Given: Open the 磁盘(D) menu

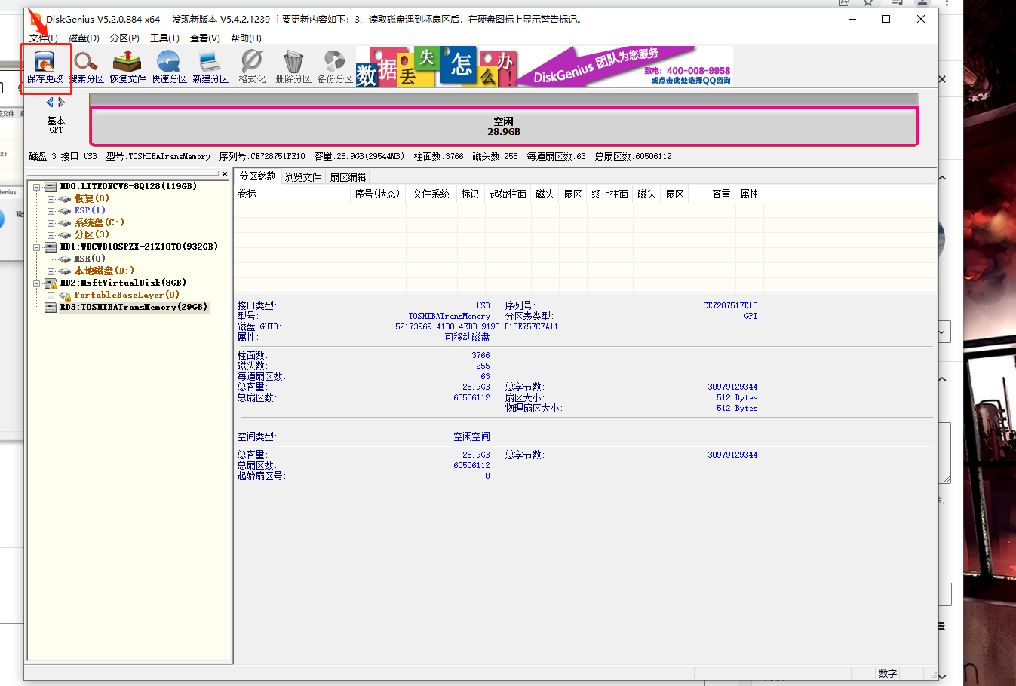Looking at the screenshot, I should pyautogui.click(x=84, y=38).
